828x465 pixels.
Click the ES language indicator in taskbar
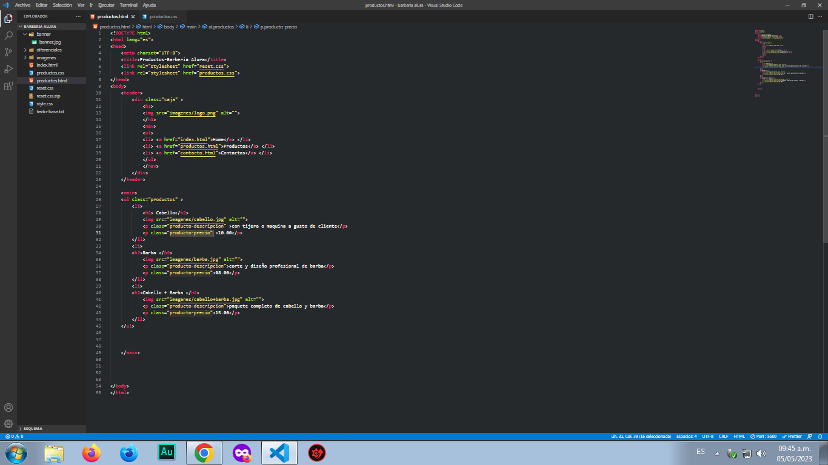click(x=701, y=452)
